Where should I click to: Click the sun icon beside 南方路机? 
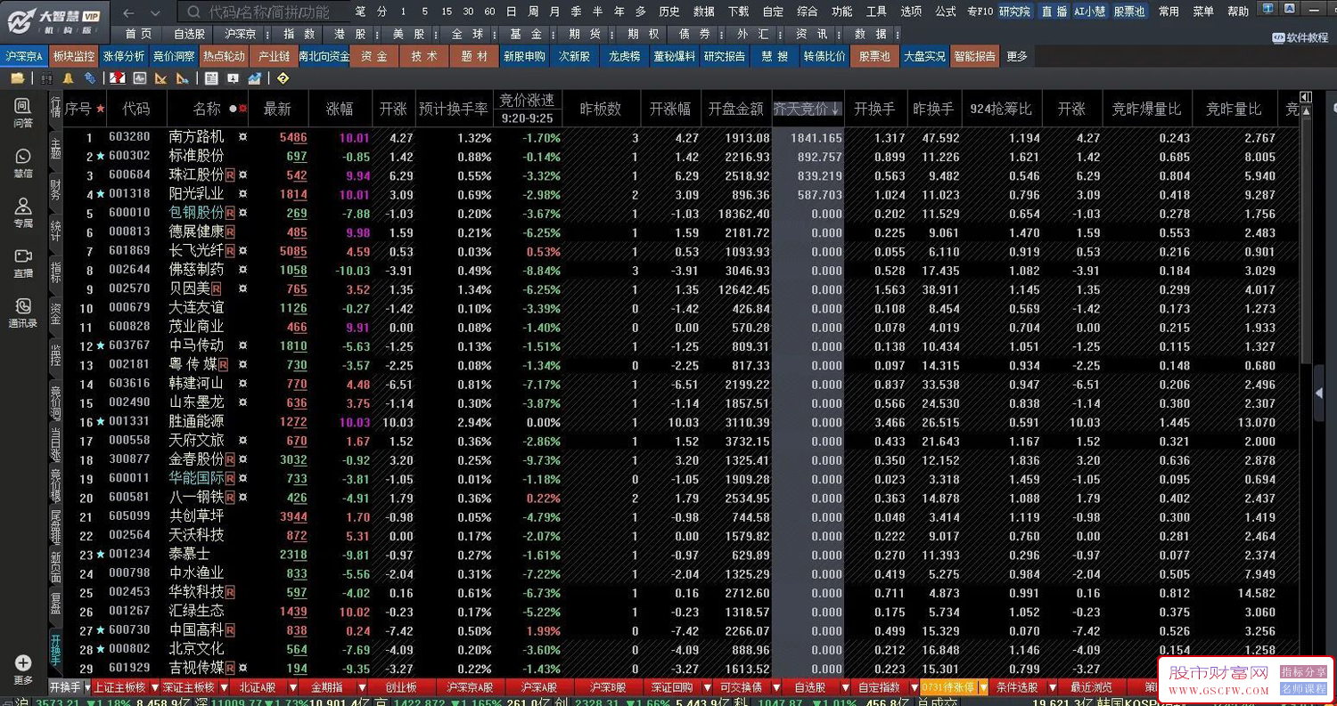pyautogui.click(x=242, y=138)
